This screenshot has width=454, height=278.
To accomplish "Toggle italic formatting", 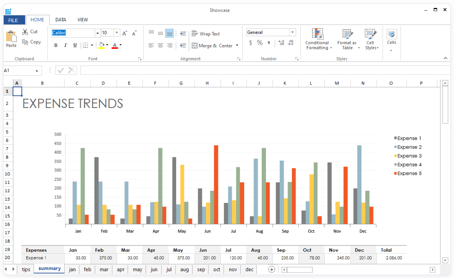I will pos(65,45).
